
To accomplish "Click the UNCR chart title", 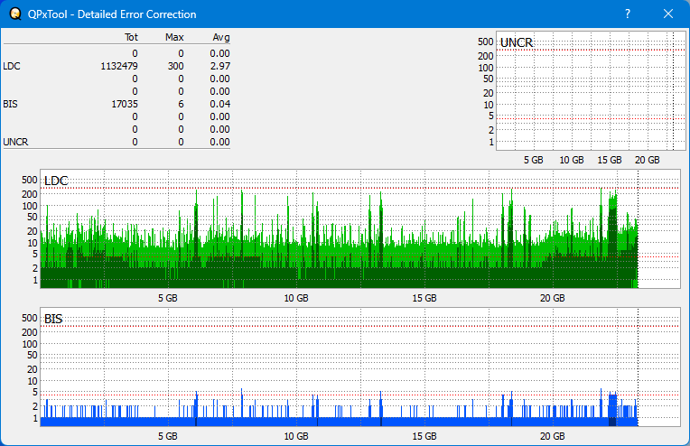I will [517, 42].
